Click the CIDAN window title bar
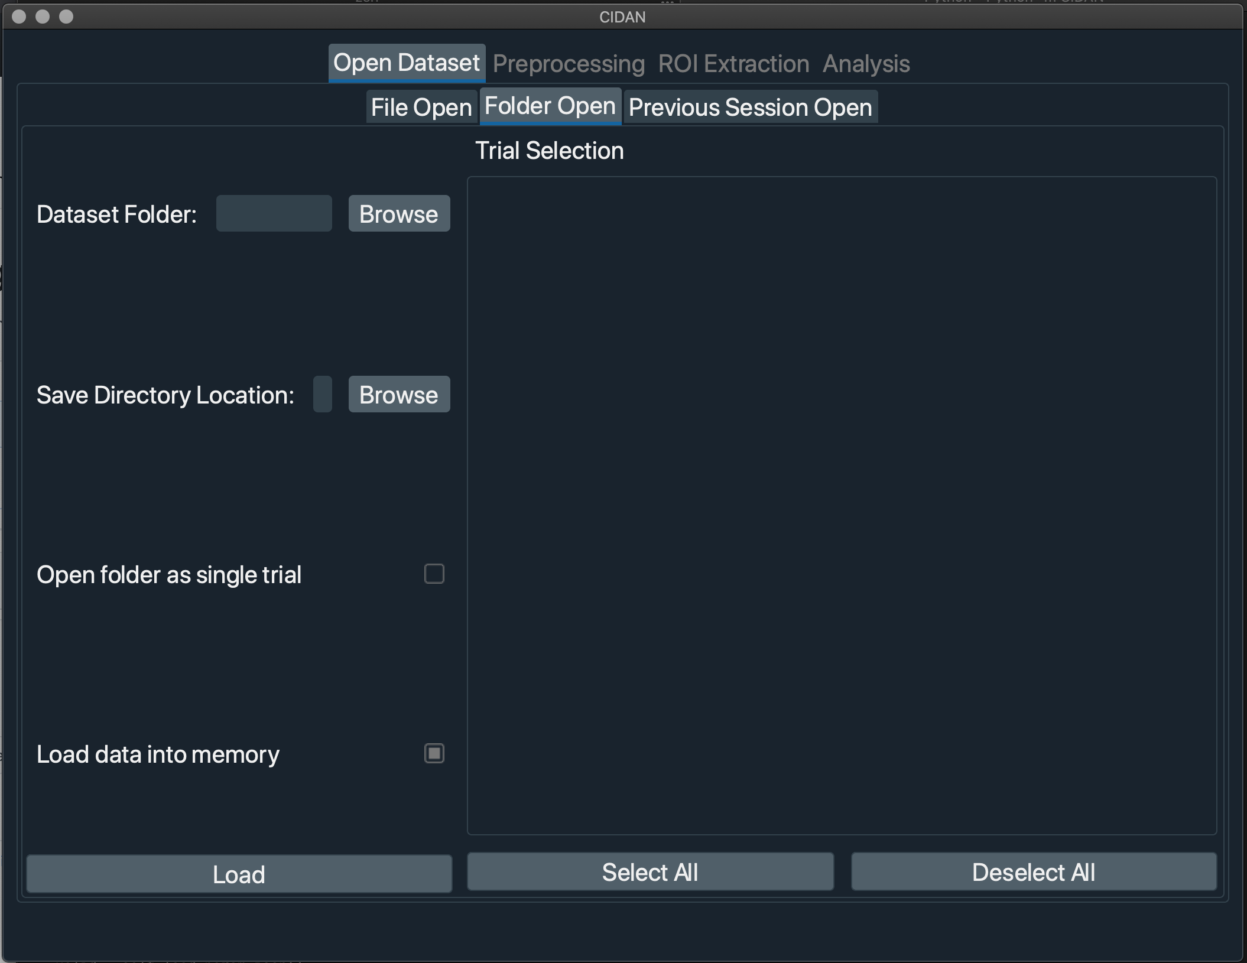Screen dimensions: 1247x963 click(x=622, y=17)
